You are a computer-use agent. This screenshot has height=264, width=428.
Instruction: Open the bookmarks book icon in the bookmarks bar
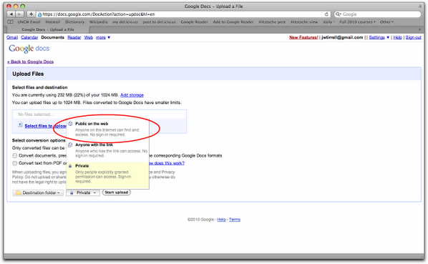tap(10, 21)
